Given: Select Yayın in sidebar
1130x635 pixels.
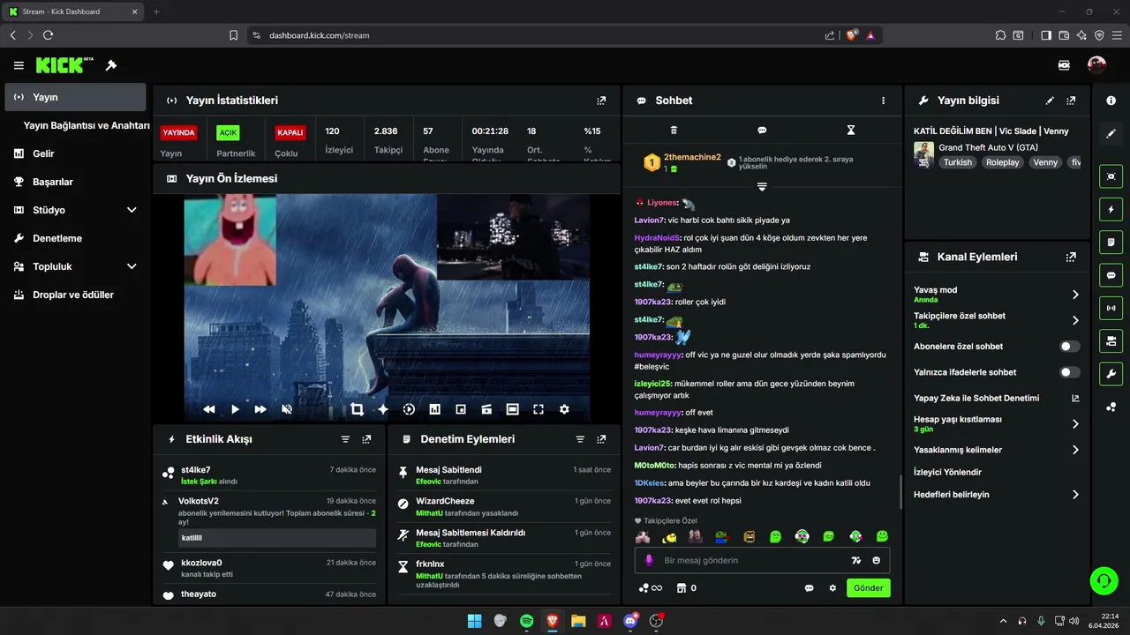Looking at the screenshot, I should pos(75,97).
